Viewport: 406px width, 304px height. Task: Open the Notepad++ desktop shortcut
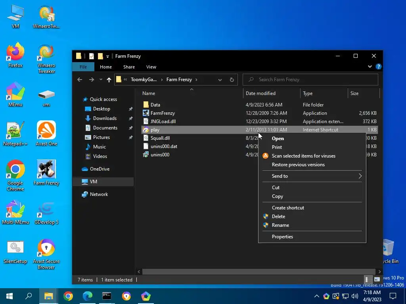(x=15, y=134)
